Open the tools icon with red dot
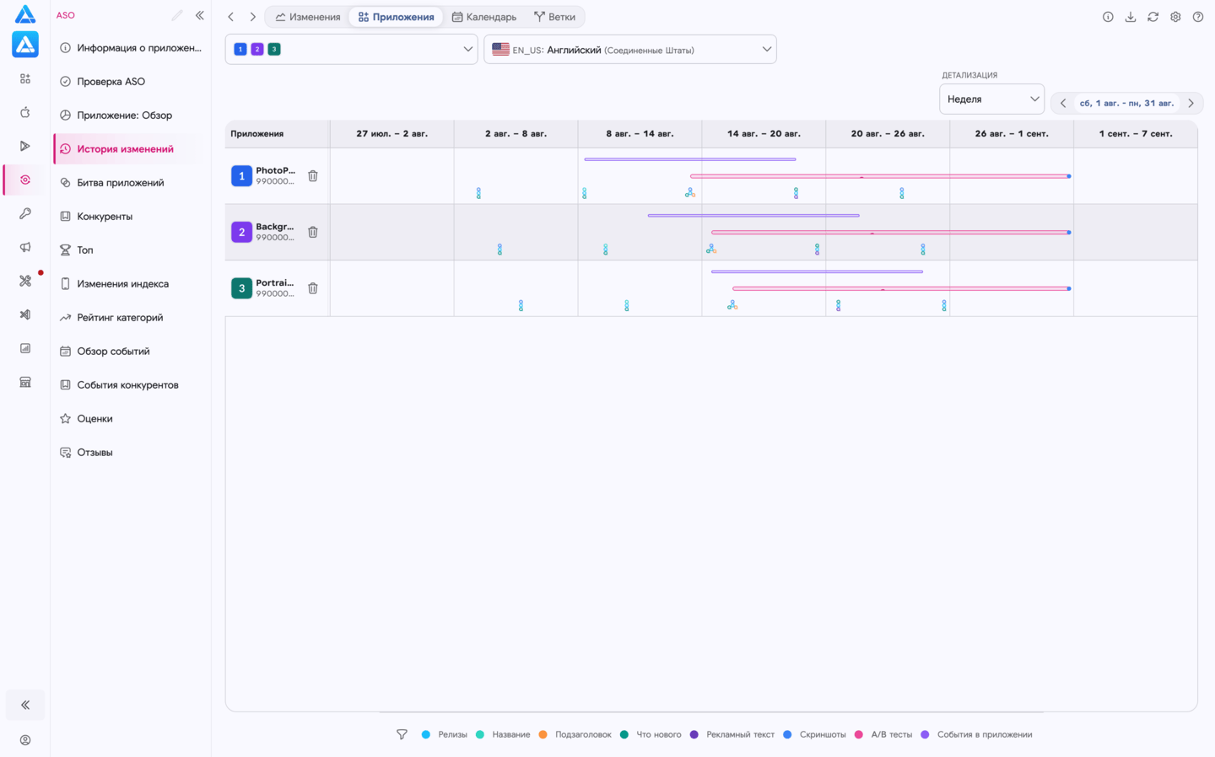The image size is (1215, 757). coord(25,281)
